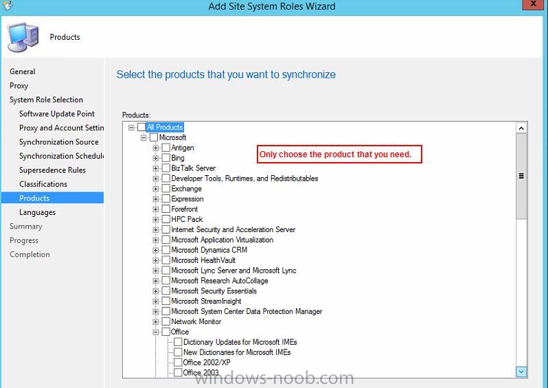Expand the HPC Pack node
Screen dimensions: 548x388
click(156, 220)
